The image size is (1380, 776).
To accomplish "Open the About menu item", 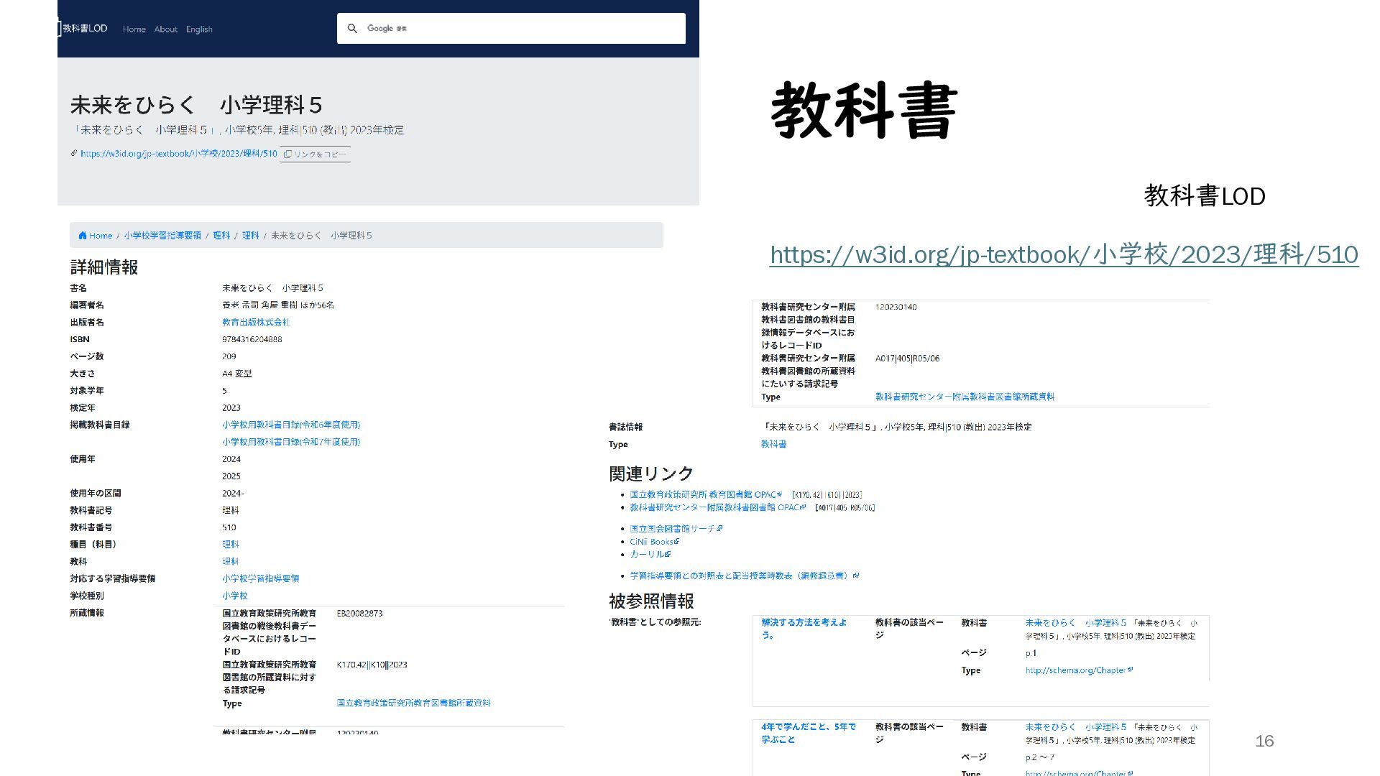I will tap(165, 29).
